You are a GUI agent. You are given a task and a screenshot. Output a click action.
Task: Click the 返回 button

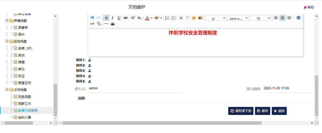pyautogui.click(x=279, y=111)
